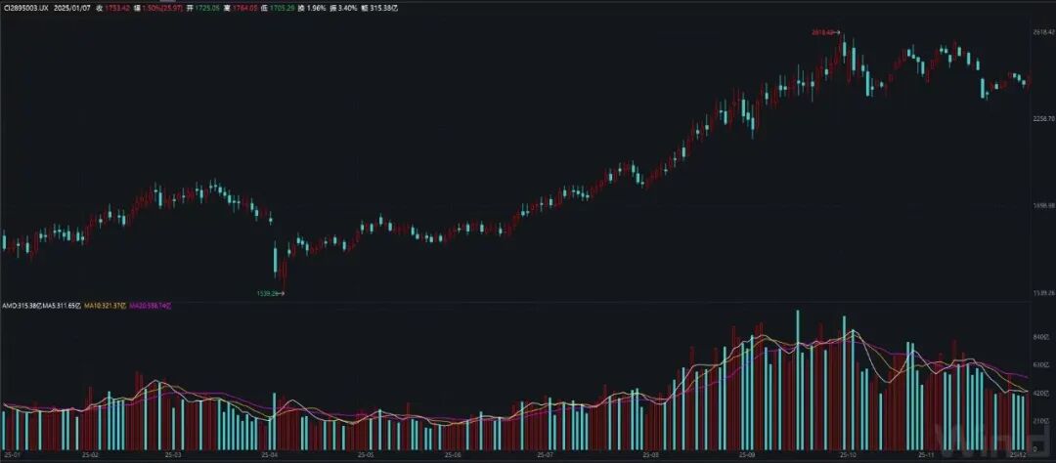Click the change value 1.50%(25.97)

[162, 8]
